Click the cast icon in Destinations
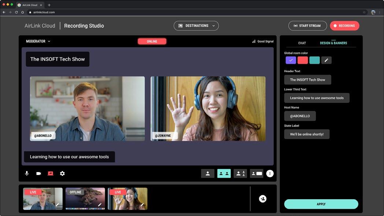This screenshot has height=216, width=384. coord(181,26)
